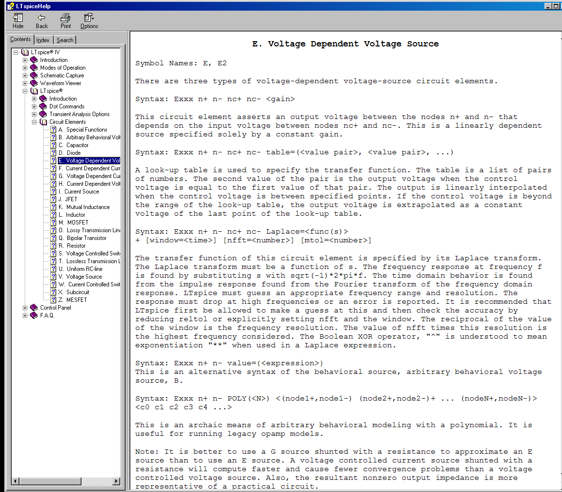The width and height of the screenshot is (562, 492).
Task: Click the Schematic Capture book icon
Action: 34,75
